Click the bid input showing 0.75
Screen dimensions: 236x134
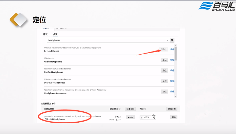pos(149,117)
